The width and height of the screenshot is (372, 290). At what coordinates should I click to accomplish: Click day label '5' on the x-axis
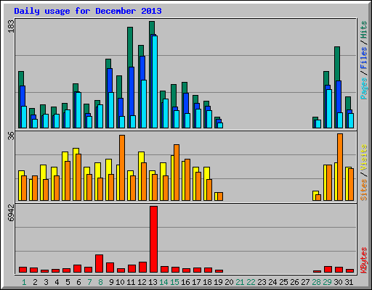(x=68, y=282)
